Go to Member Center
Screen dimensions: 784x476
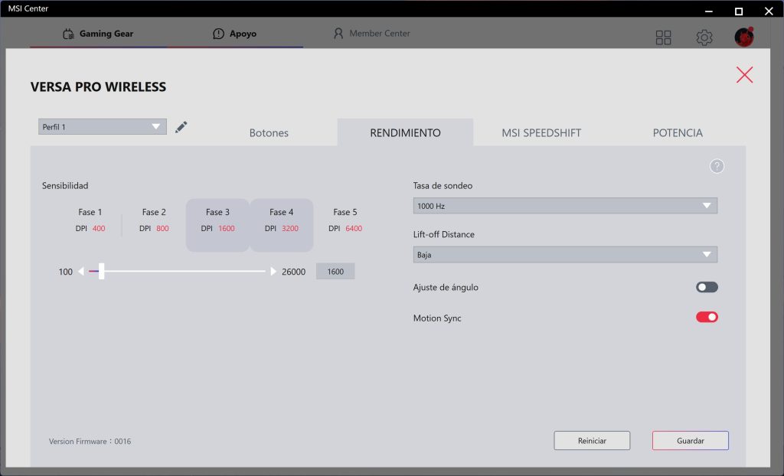point(371,34)
